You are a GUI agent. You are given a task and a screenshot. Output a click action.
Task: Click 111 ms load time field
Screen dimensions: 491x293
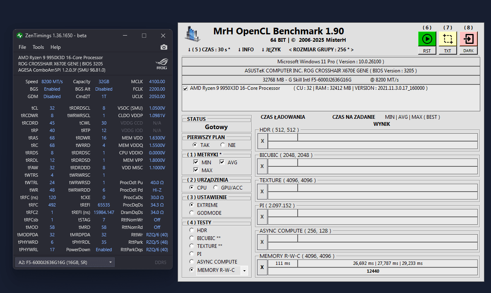283,263
